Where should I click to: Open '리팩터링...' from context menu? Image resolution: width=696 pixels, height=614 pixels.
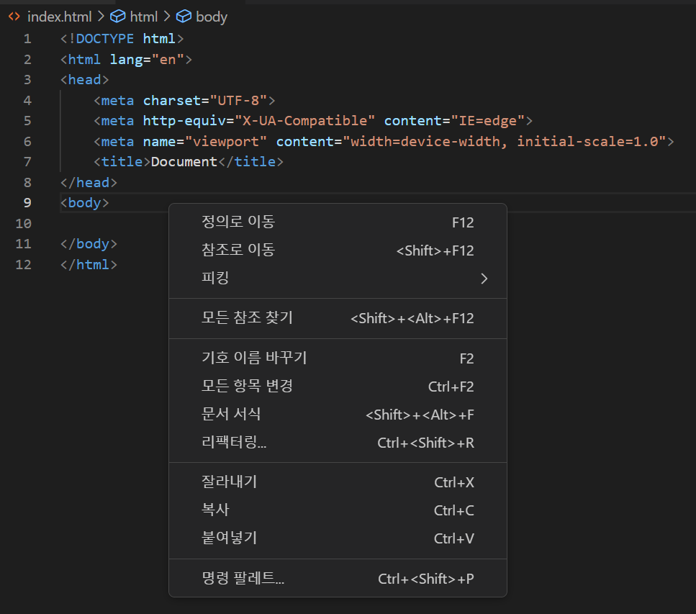pos(338,442)
